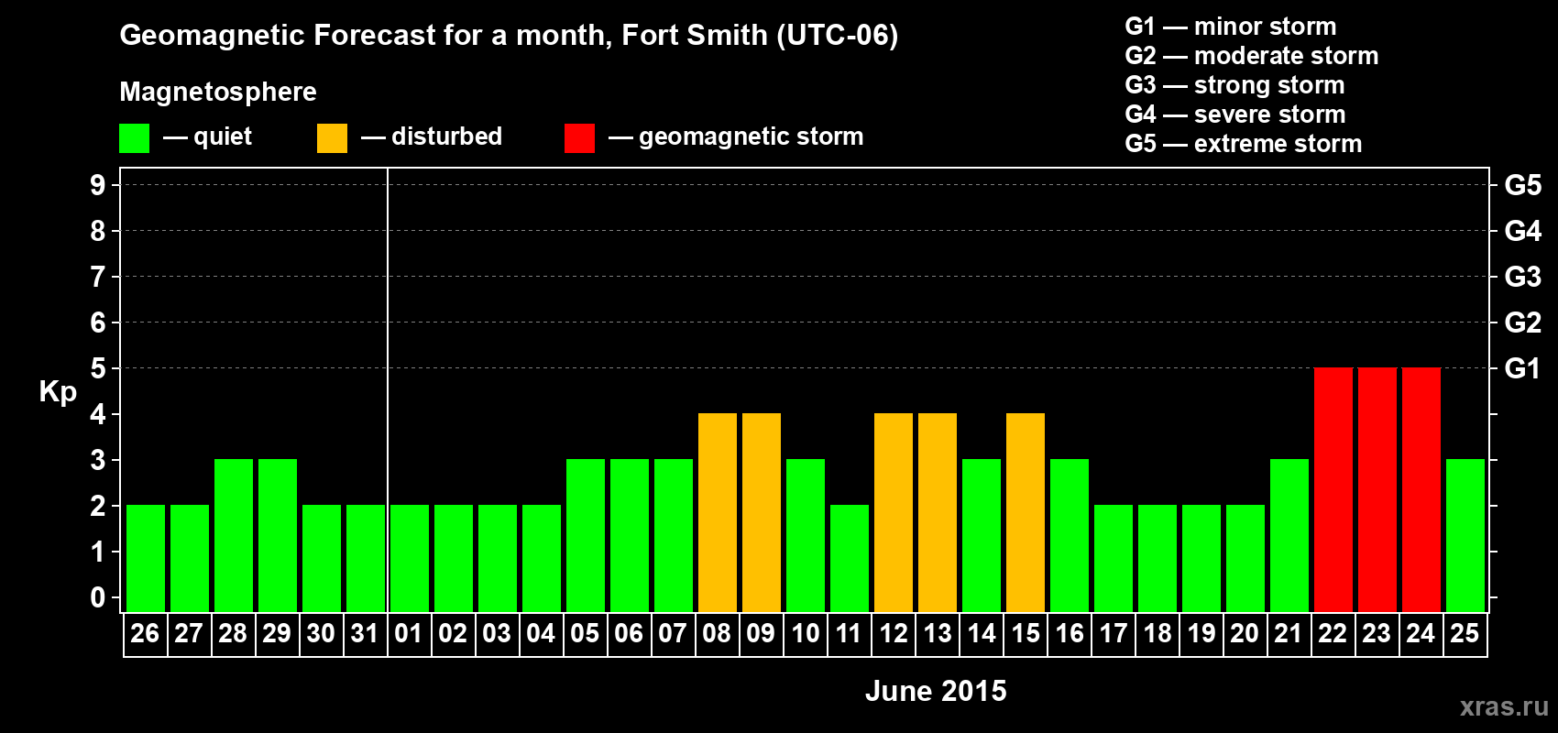The width and height of the screenshot is (1558, 733).
Task: Click the orange bar for June 09
Action: (x=761, y=512)
